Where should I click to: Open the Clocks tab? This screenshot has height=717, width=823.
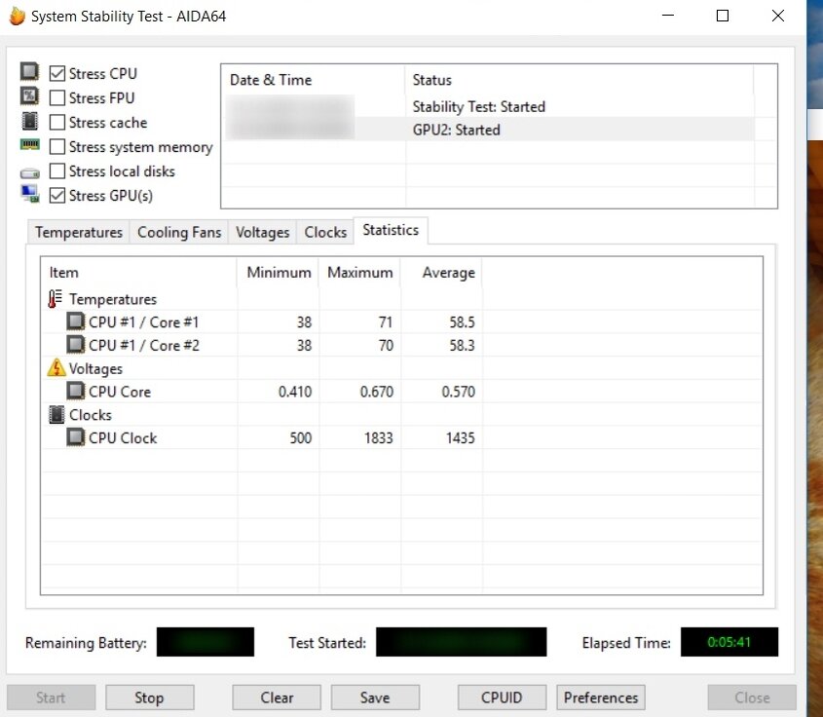pos(325,232)
